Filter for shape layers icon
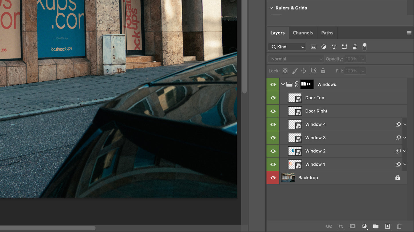 tap(344, 47)
